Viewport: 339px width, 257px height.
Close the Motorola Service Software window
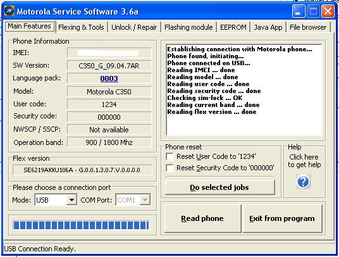[328, 11]
